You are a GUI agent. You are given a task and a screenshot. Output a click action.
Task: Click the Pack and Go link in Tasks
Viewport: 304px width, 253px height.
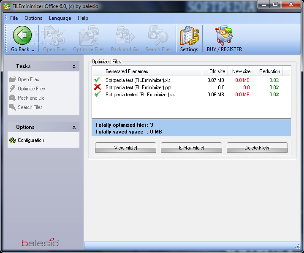click(x=31, y=98)
